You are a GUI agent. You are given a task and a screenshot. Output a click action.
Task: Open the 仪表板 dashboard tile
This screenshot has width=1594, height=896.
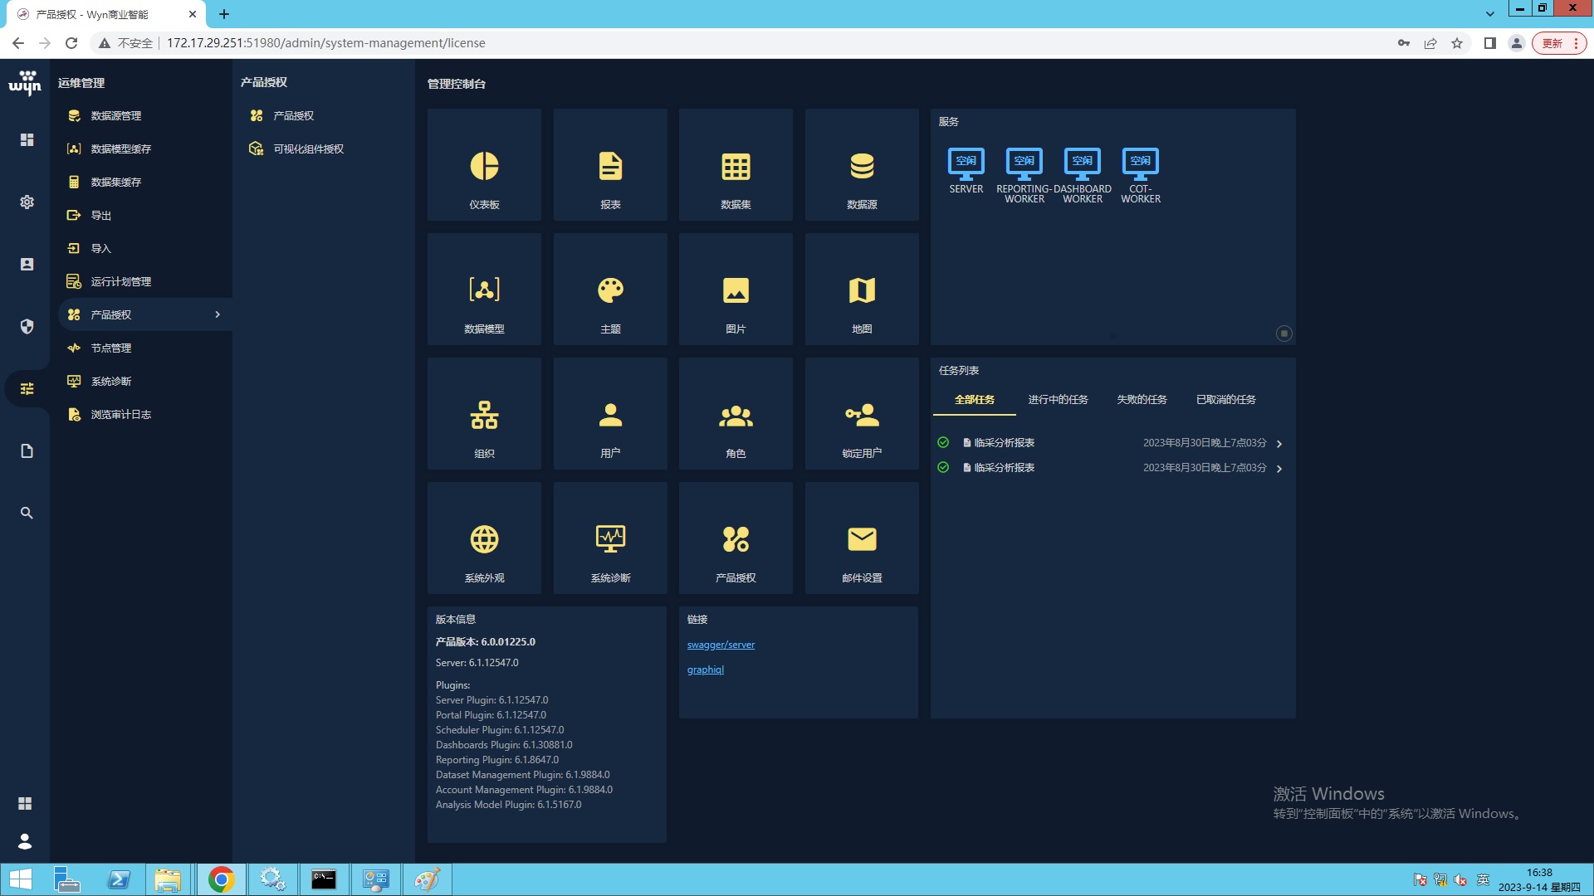484,166
